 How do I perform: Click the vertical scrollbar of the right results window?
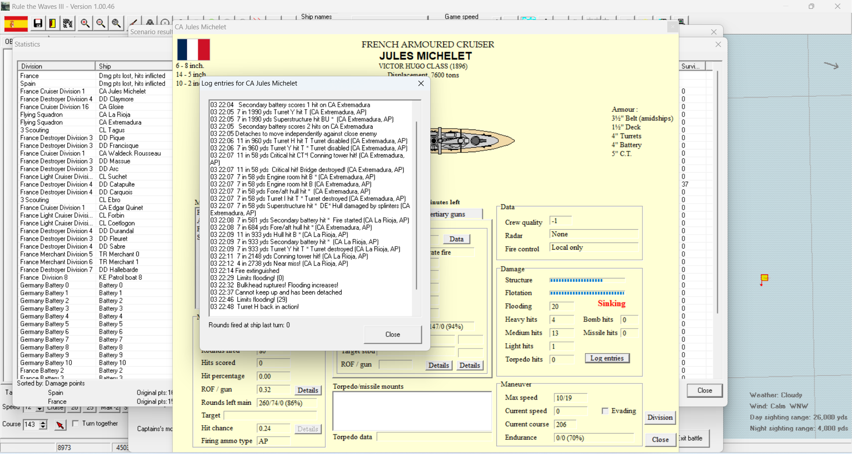[x=717, y=192]
